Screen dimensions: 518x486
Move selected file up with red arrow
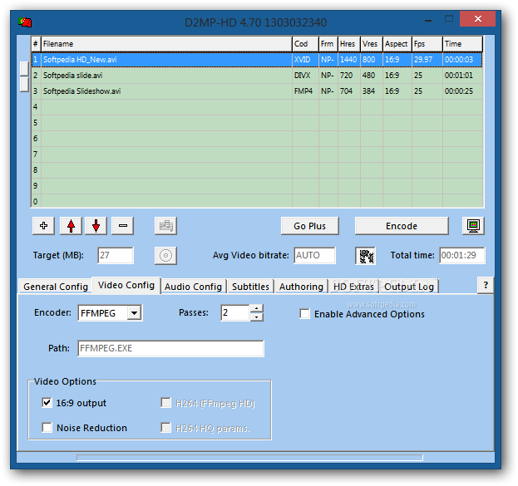tap(71, 226)
